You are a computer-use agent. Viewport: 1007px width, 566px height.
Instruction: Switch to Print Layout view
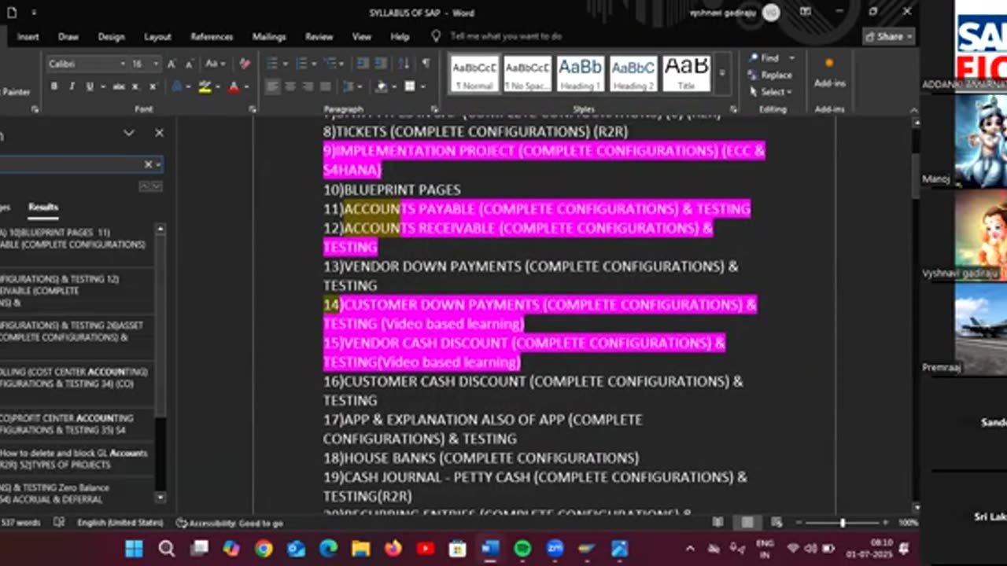(x=747, y=523)
